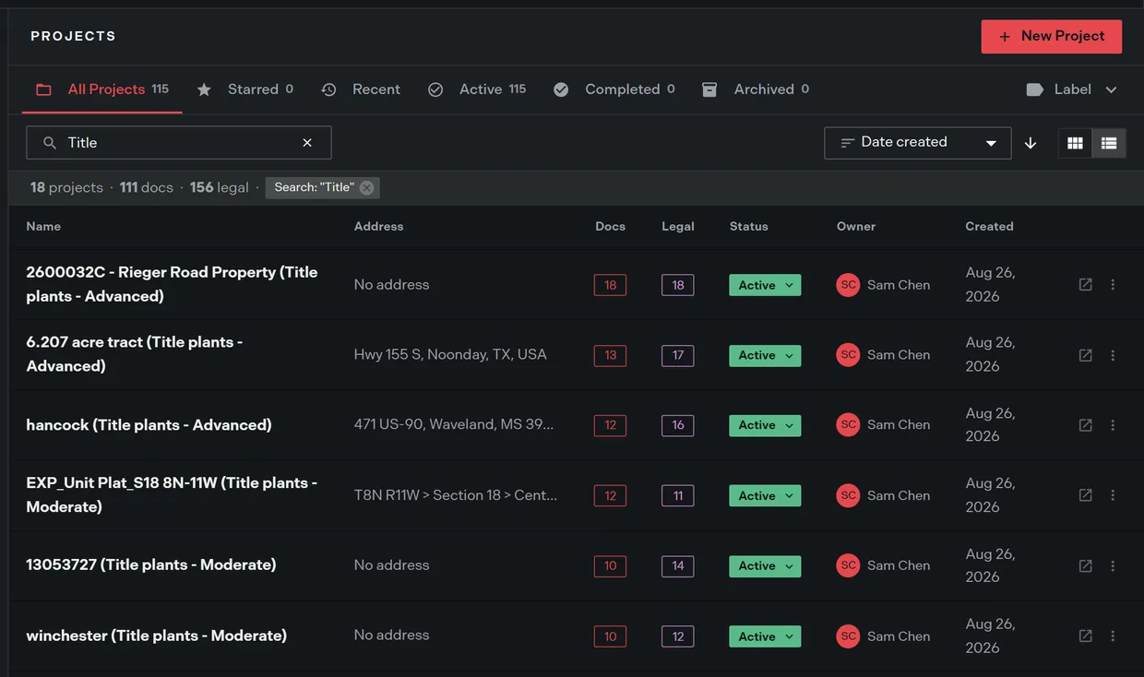Image resolution: width=1144 pixels, height=677 pixels.
Task: Switch to the Archived tab
Action: pos(755,89)
